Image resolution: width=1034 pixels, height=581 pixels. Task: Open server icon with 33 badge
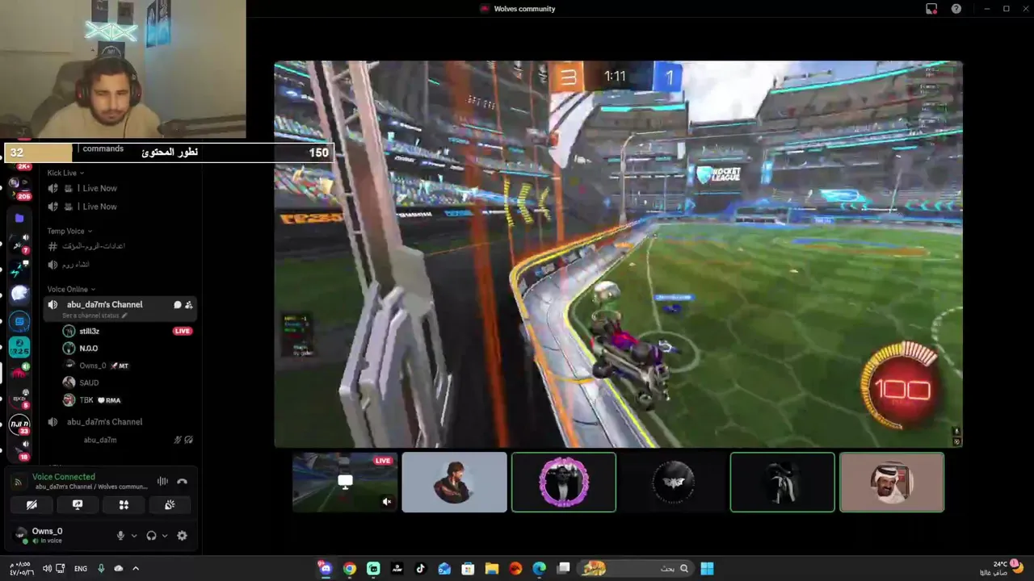coord(19,424)
